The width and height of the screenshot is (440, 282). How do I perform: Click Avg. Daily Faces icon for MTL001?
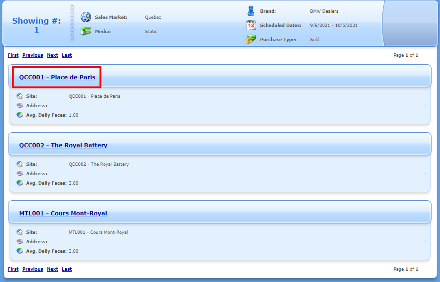pyautogui.click(x=20, y=251)
